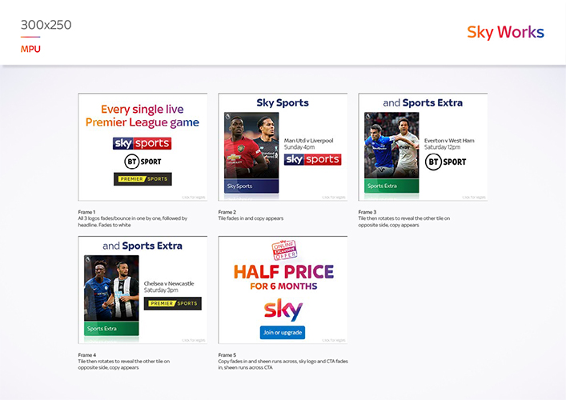Click the Sky Sports logo in Frame 2
The height and width of the screenshot is (400, 566).
[312, 159]
